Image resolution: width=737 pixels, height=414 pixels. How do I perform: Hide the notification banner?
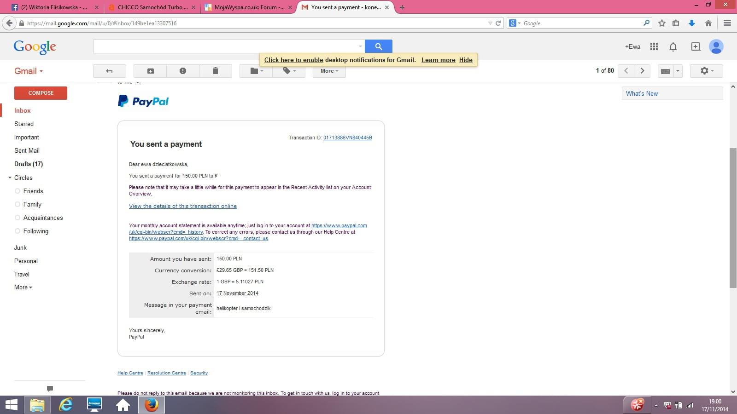point(466,60)
